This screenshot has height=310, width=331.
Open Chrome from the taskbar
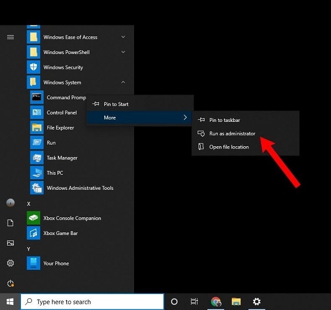click(216, 302)
